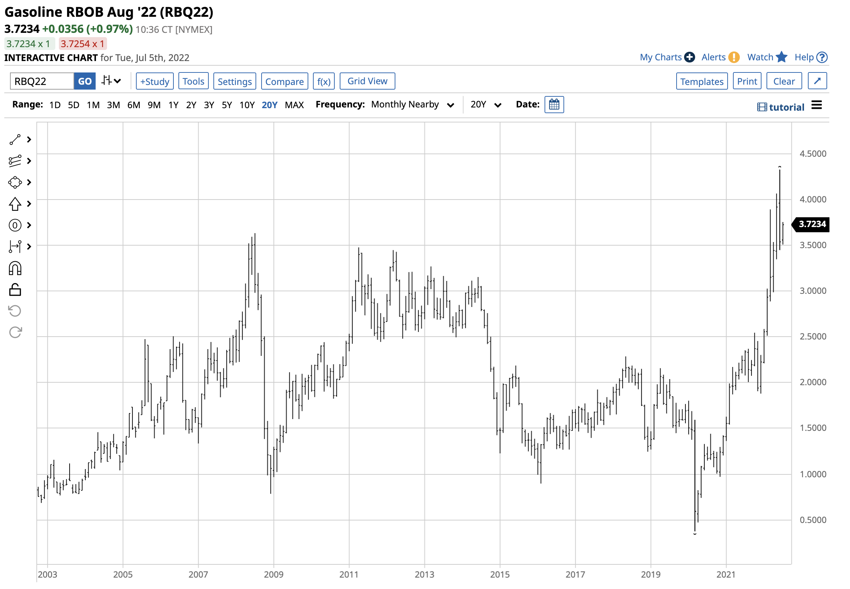Pop out the chart with arrow icon
Screen dimensions: 850x589
coord(817,81)
